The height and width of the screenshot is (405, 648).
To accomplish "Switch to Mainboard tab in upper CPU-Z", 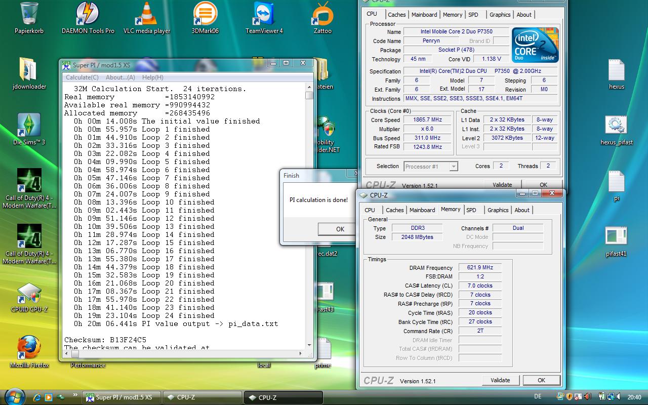I will [424, 15].
